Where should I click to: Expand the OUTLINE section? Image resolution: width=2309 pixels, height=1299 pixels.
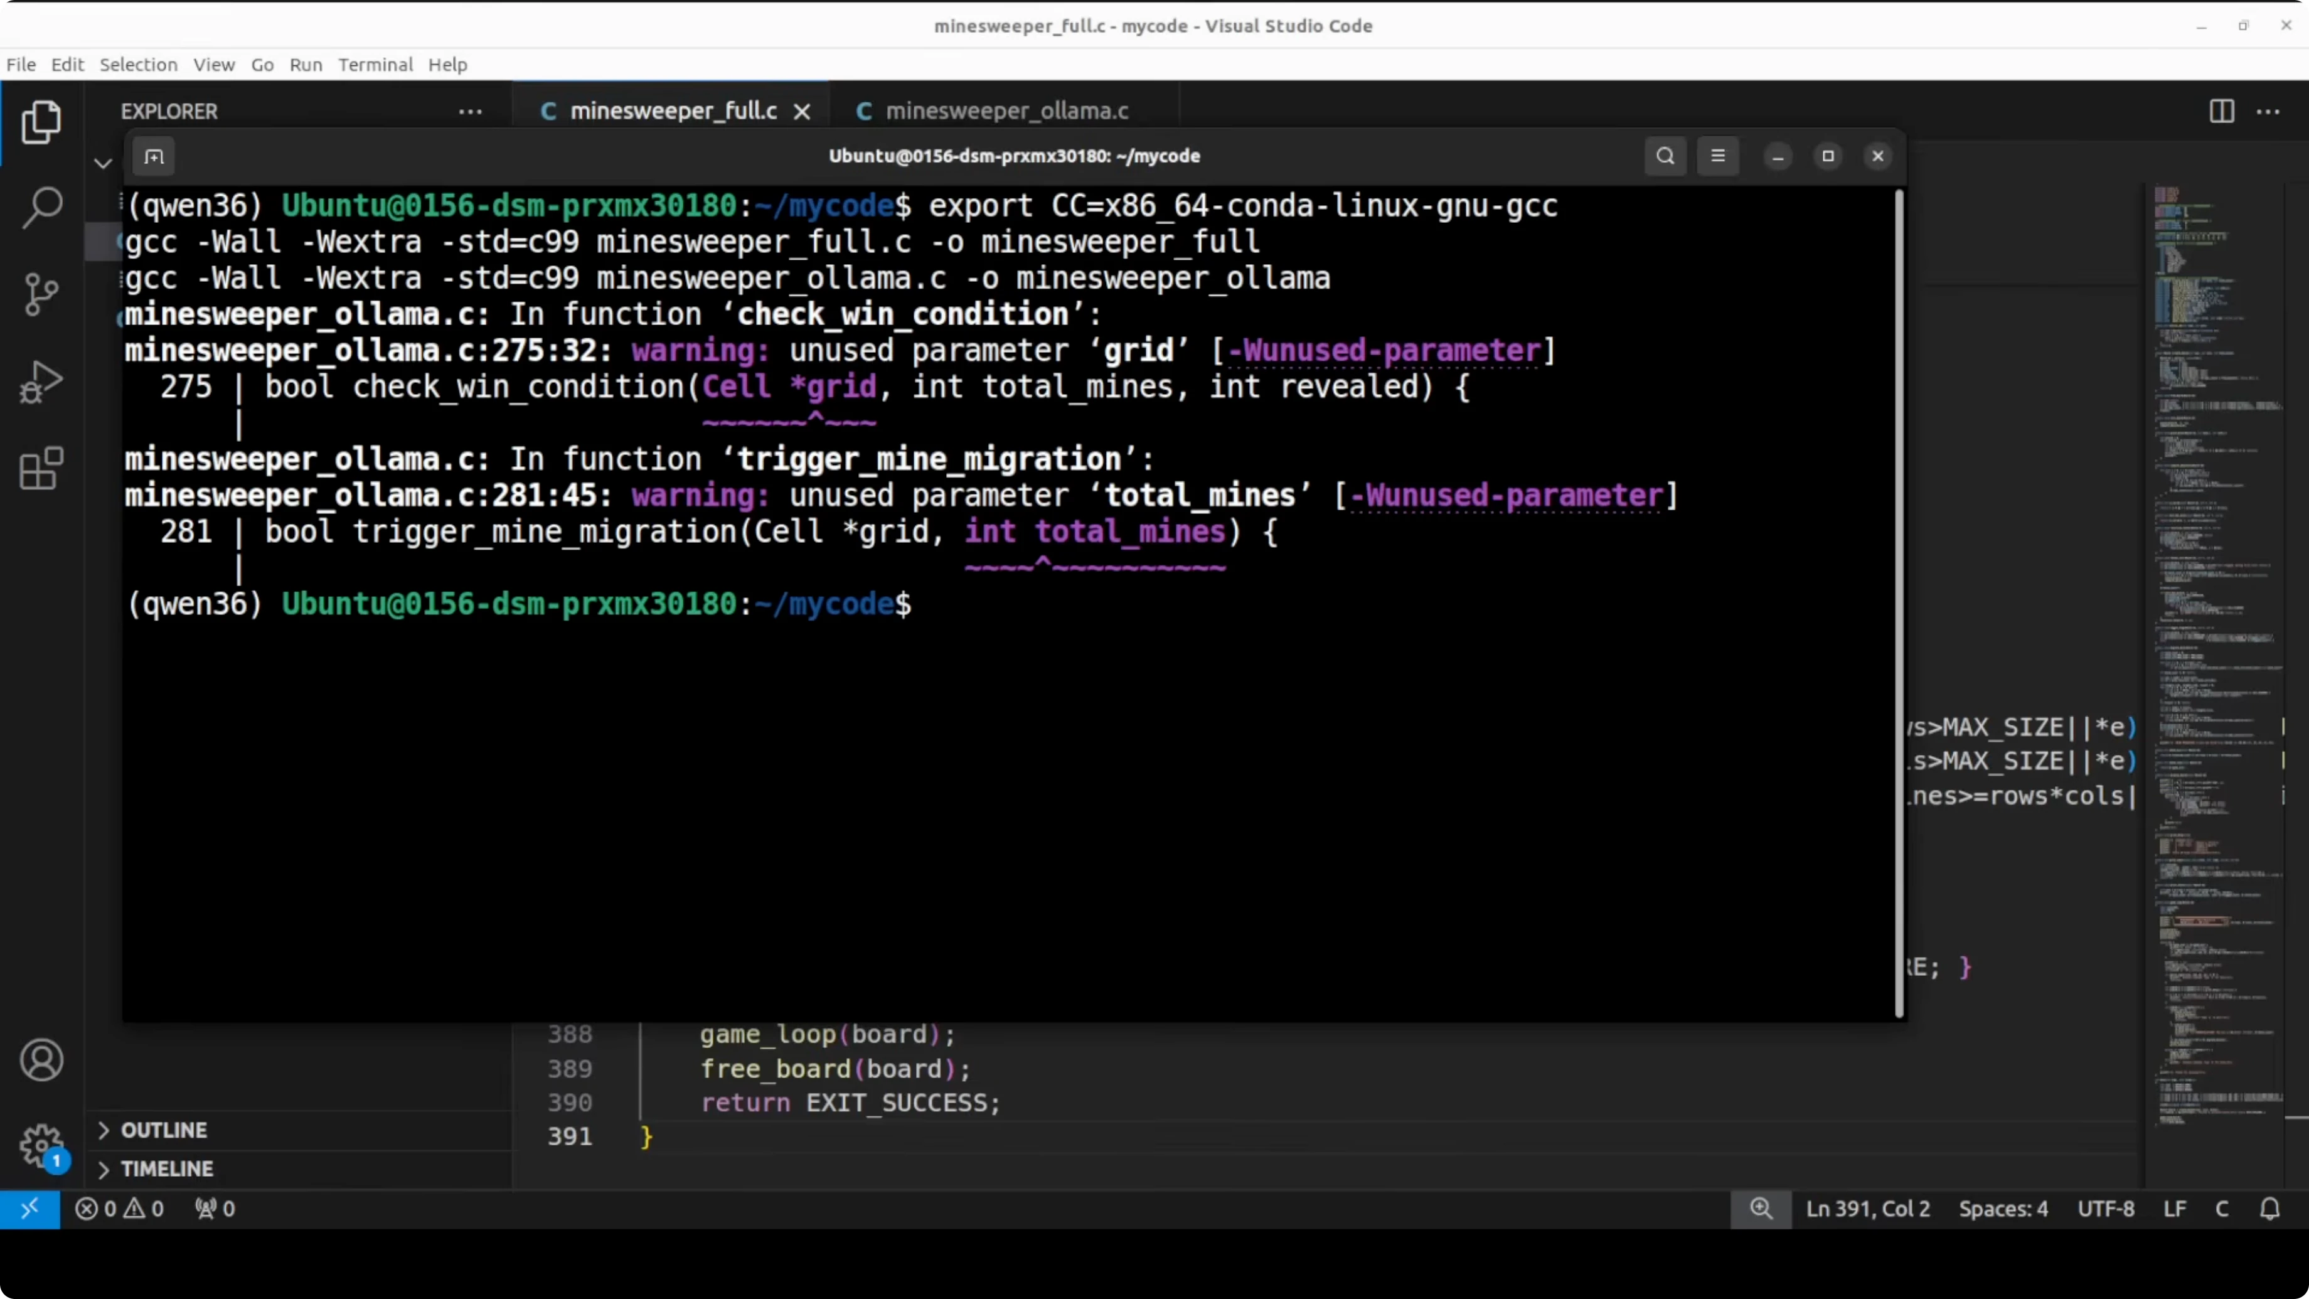164,1130
